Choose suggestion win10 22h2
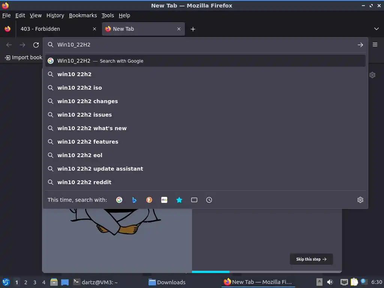 point(205,74)
